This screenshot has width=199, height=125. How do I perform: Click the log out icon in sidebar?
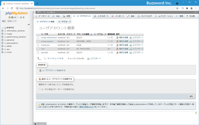tap(12, 17)
